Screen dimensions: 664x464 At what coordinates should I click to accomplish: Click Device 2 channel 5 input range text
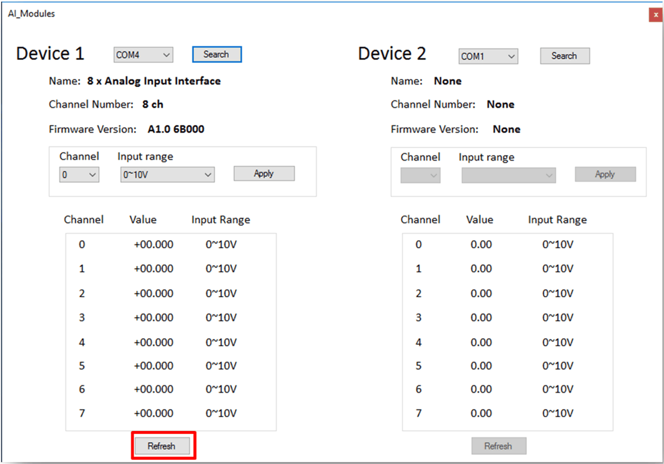[x=557, y=366]
